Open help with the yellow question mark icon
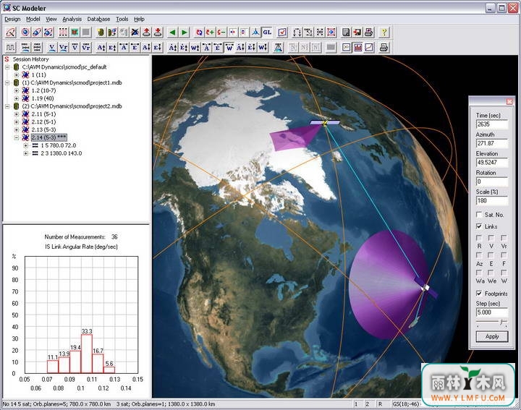 click(384, 33)
